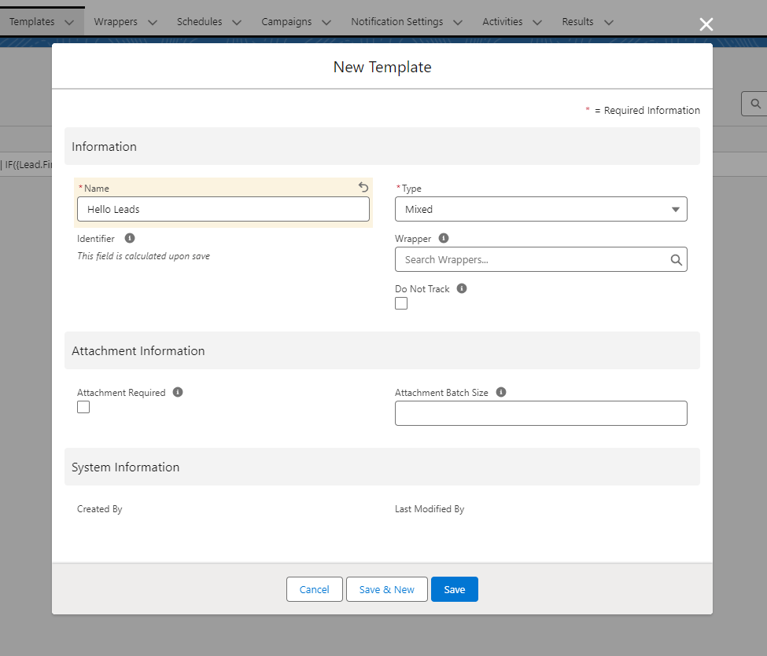Cancel the new template form
767x656 pixels.
tap(314, 589)
